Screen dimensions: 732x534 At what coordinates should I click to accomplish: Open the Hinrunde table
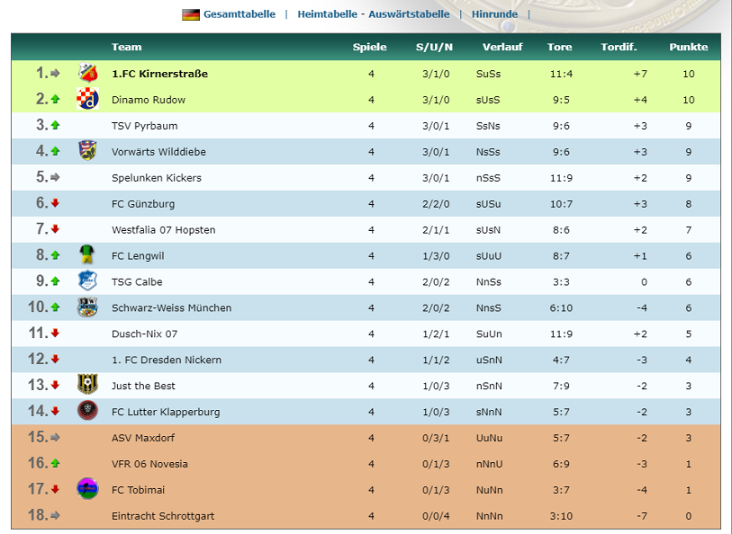click(x=494, y=14)
